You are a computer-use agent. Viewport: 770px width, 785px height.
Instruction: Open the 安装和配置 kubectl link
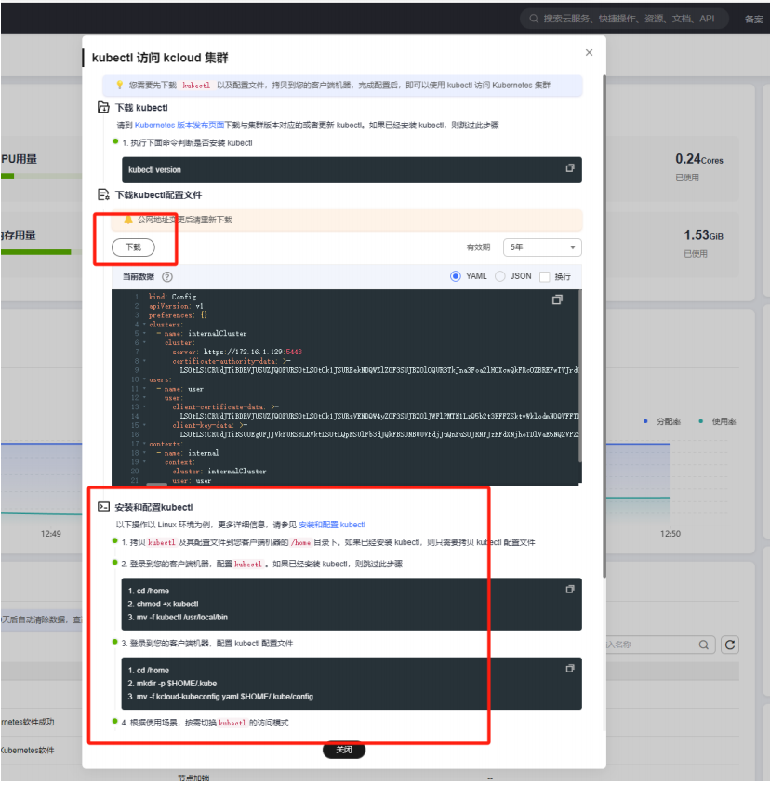tap(332, 525)
